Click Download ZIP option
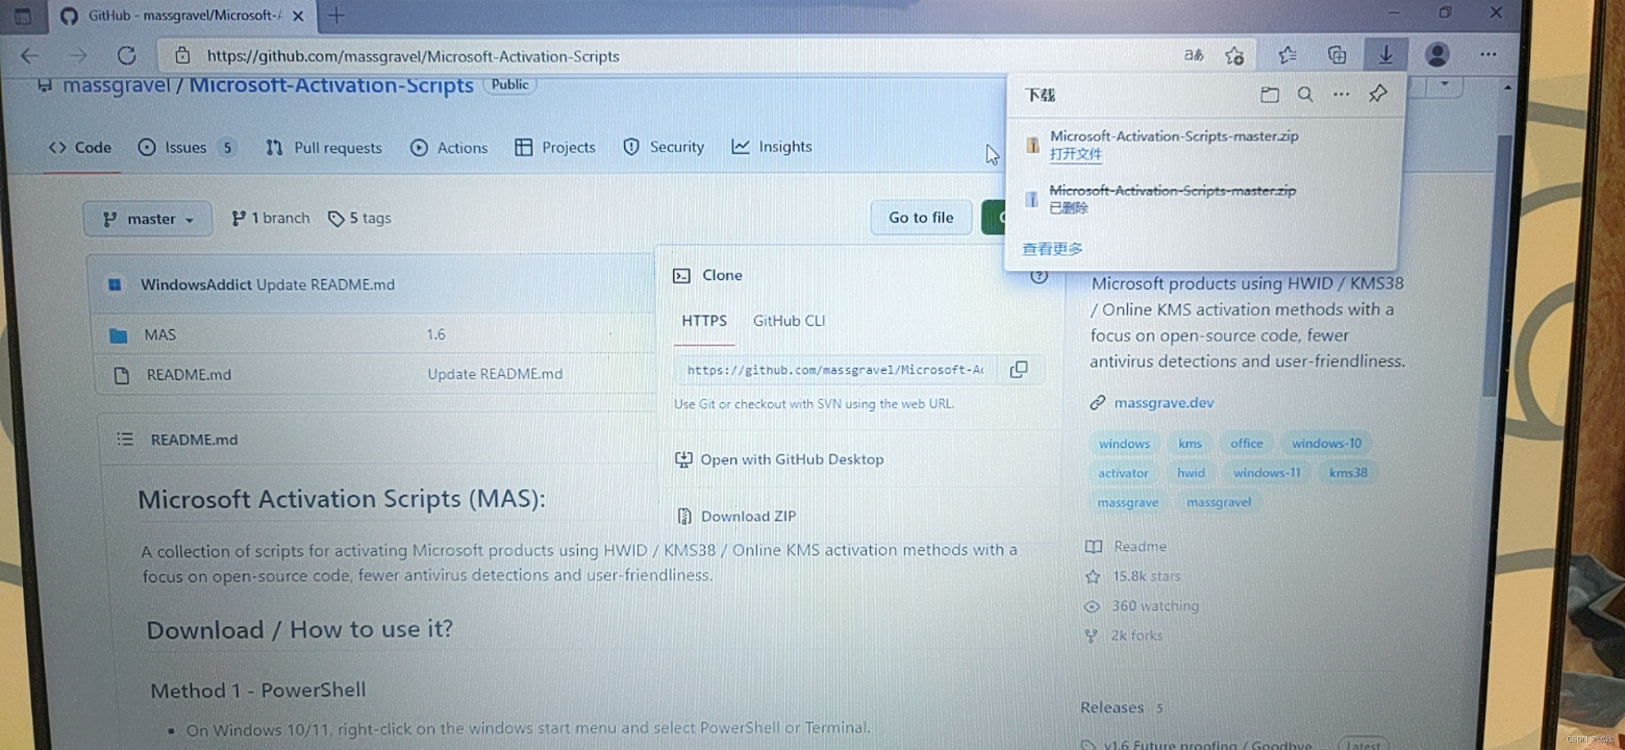The image size is (1625, 750). [737, 516]
